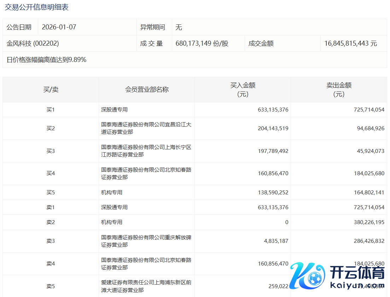Open the 爱建证券 上海浦东新区前滩大道 branch entry
390x297 pixels.
pyautogui.click(x=146, y=286)
